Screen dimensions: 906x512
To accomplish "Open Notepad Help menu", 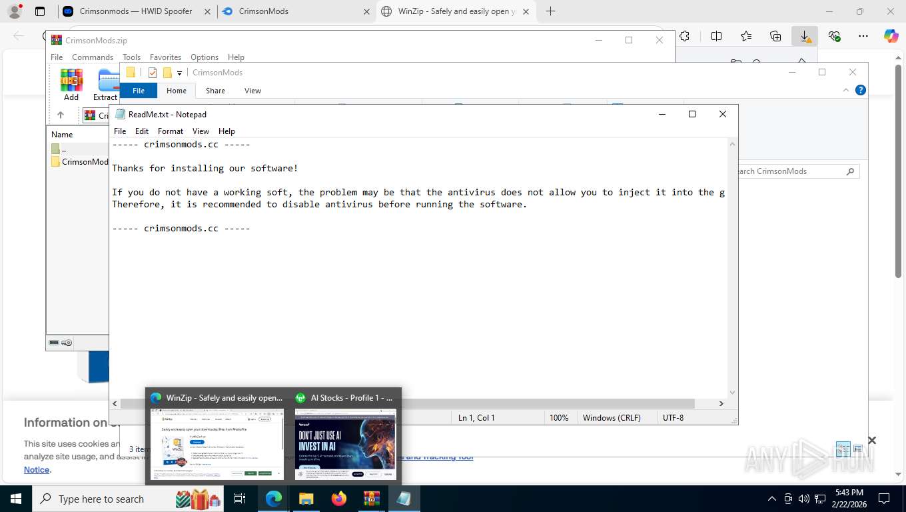I will coord(226,131).
